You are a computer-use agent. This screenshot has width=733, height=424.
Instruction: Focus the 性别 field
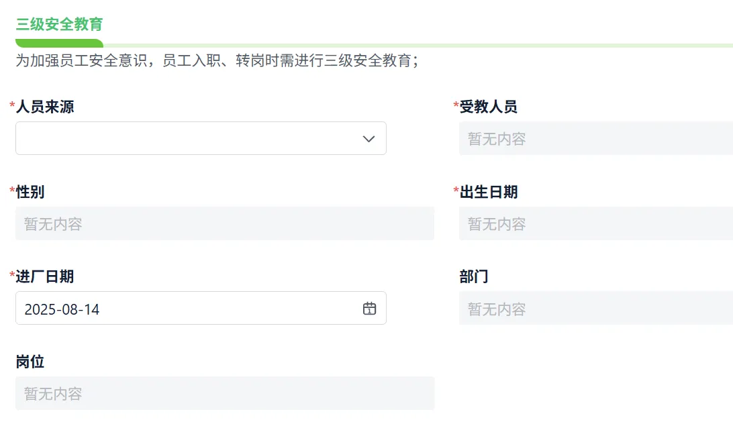click(x=224, y=224)
